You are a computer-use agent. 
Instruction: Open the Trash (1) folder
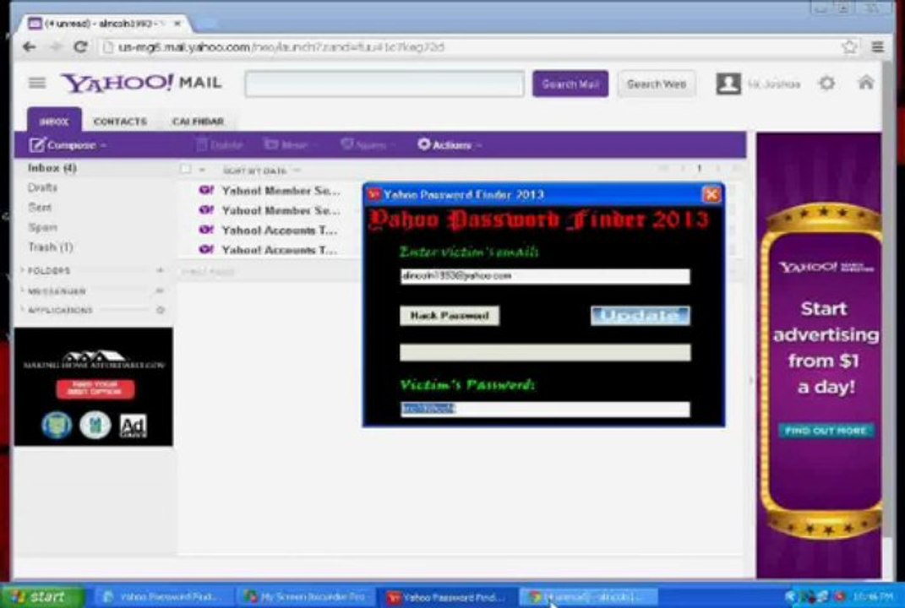pyautogui.click(x=50, y=247)
